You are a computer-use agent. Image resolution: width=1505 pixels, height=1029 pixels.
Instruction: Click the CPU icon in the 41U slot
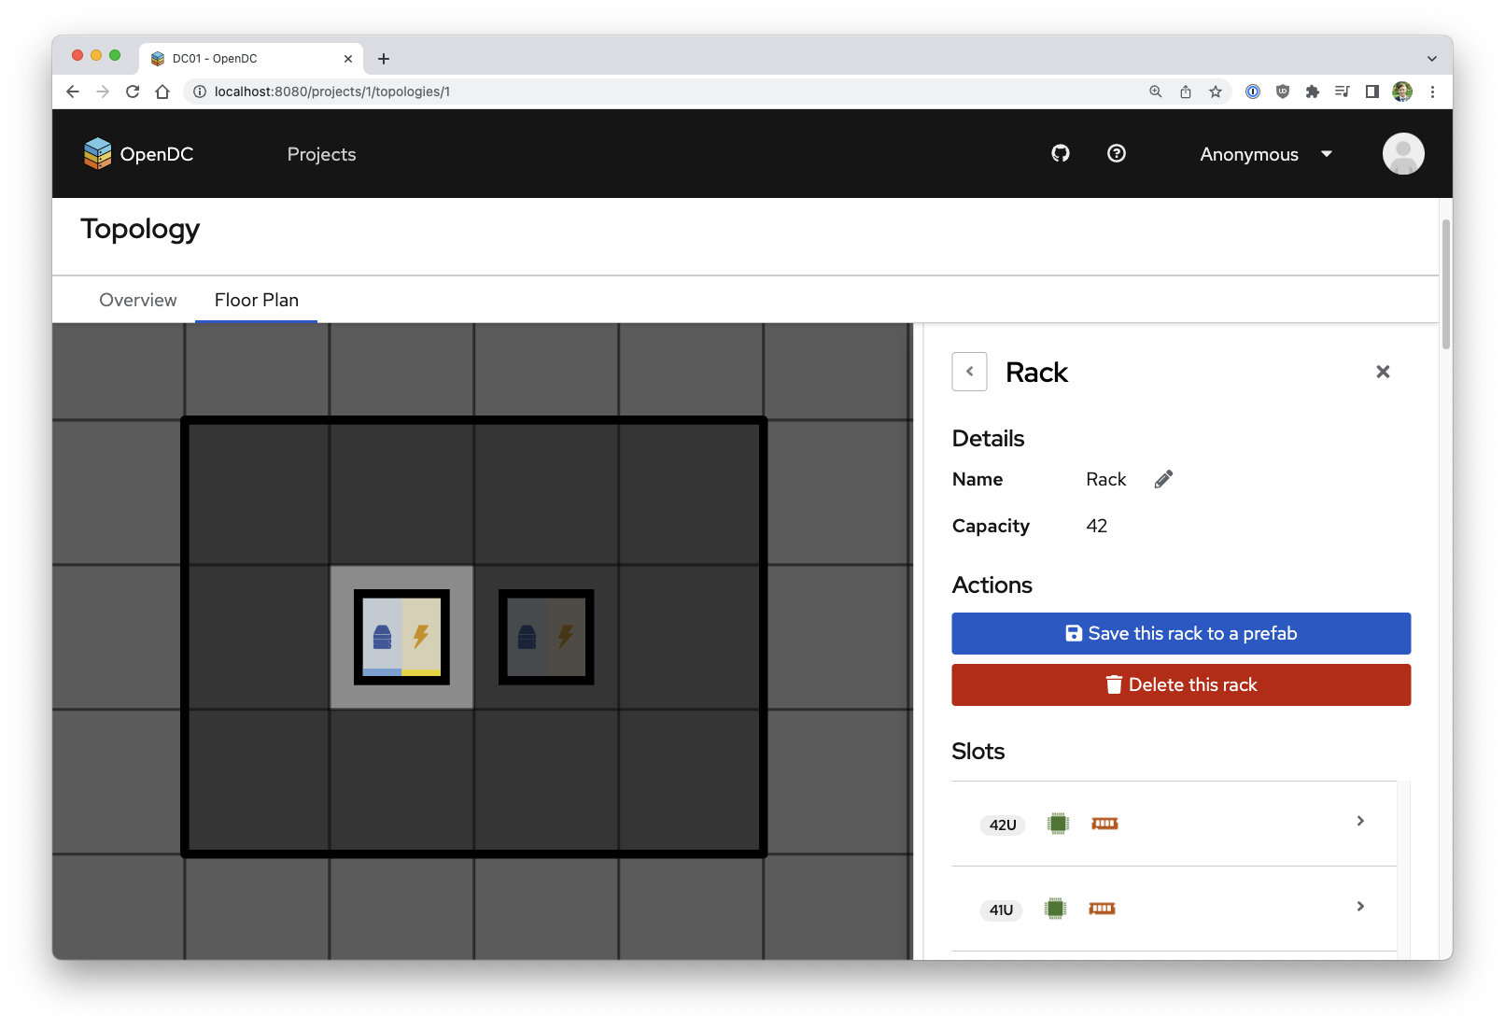(x=1056, y=909)
